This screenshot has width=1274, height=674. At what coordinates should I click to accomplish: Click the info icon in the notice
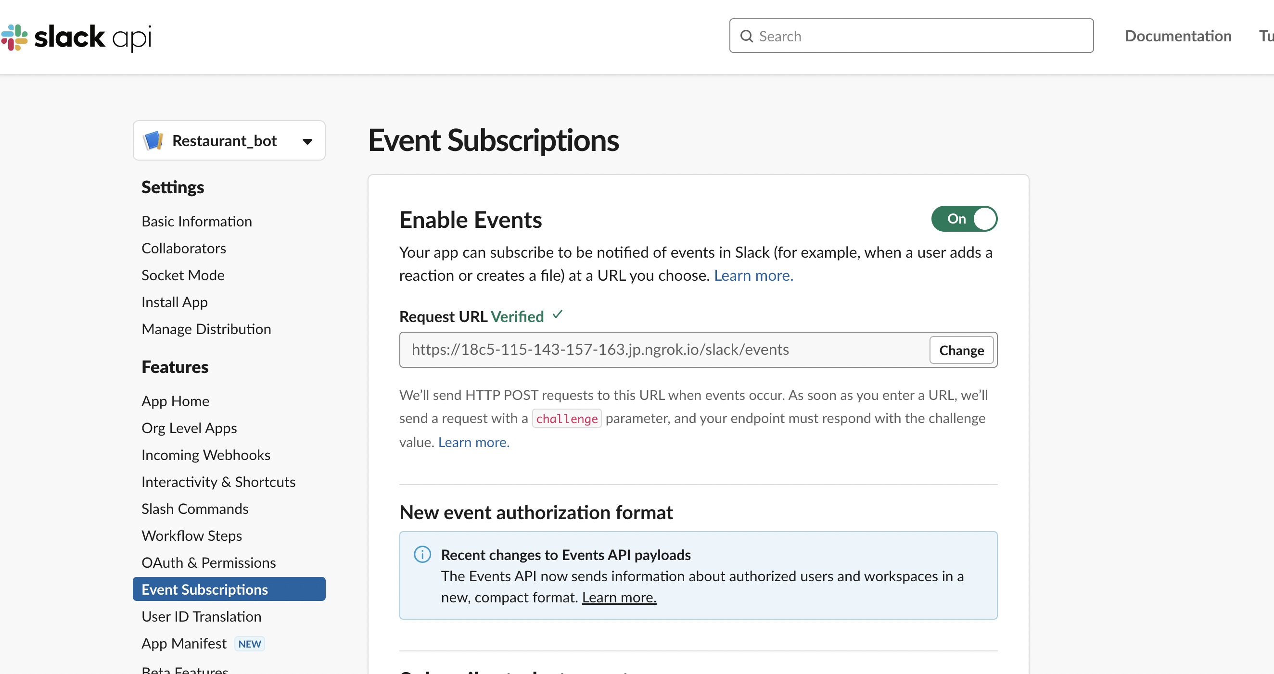(422, 554)
